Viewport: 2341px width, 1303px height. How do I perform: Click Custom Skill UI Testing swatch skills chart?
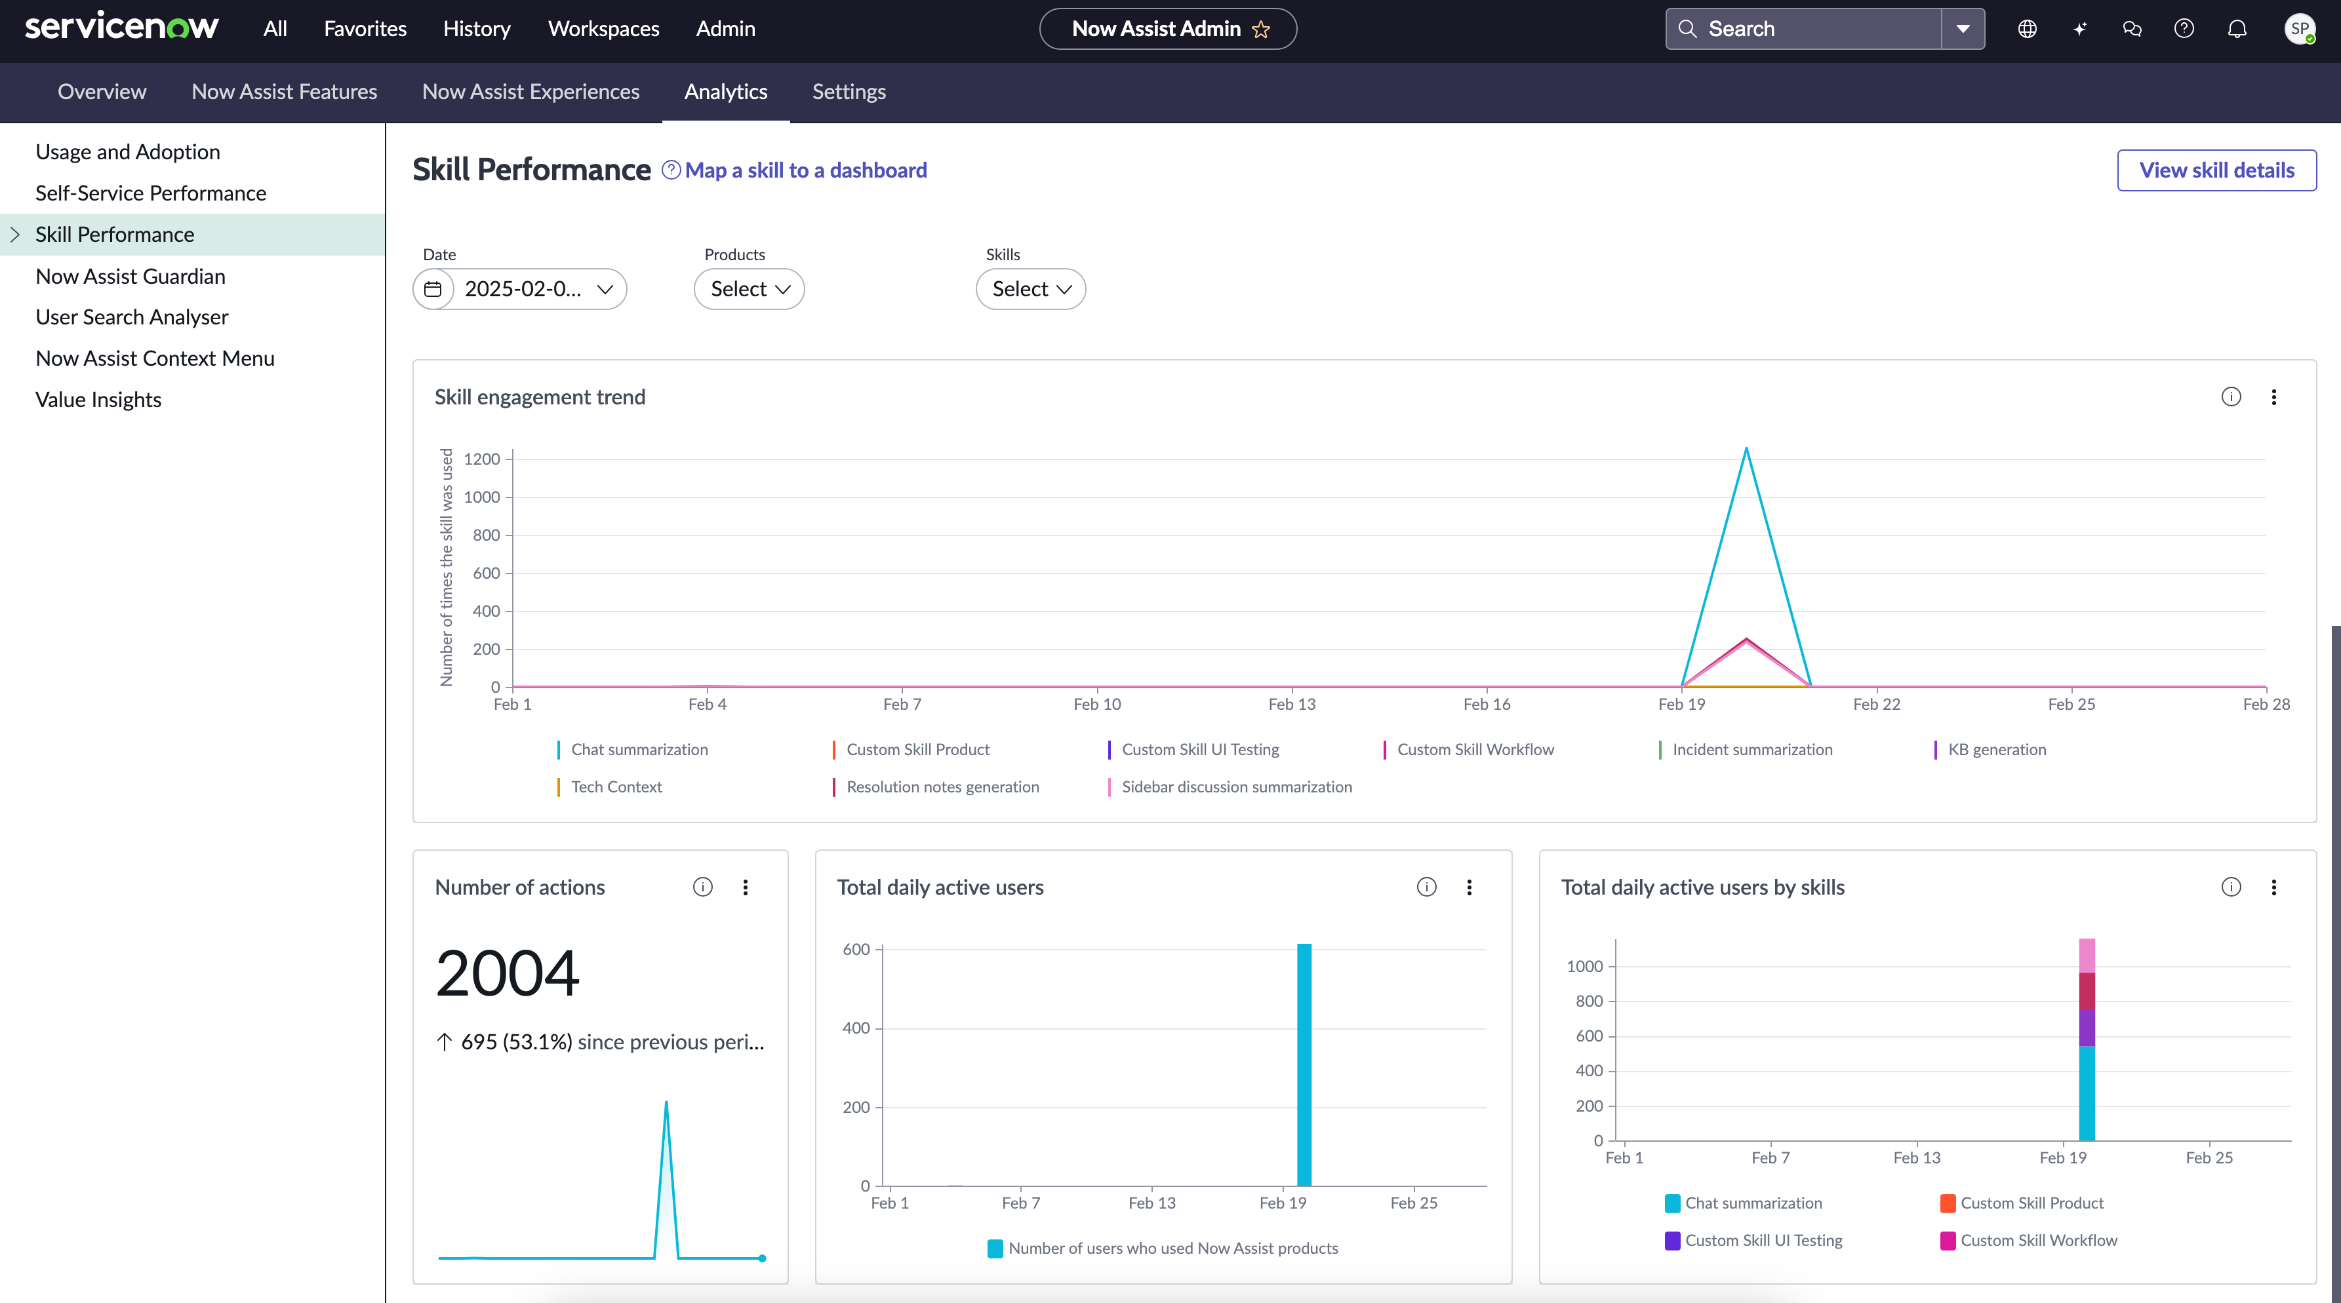coord(1672,1240)
